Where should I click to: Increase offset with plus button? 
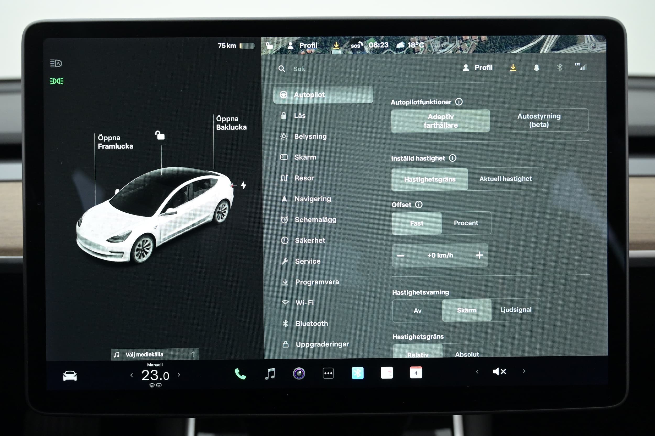479,255
